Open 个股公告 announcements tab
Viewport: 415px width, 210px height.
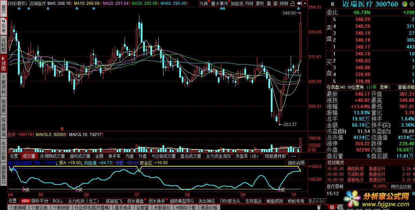(39, 207)
